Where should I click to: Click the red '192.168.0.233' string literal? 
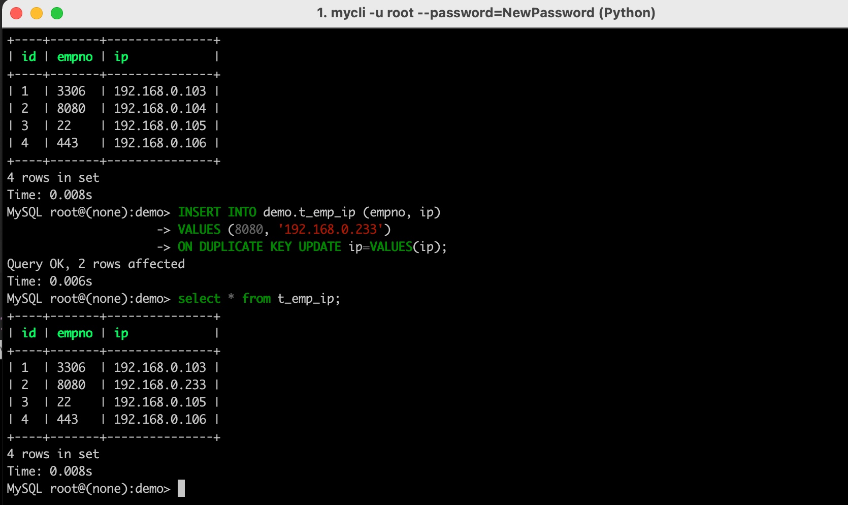[x=330, y=230]
